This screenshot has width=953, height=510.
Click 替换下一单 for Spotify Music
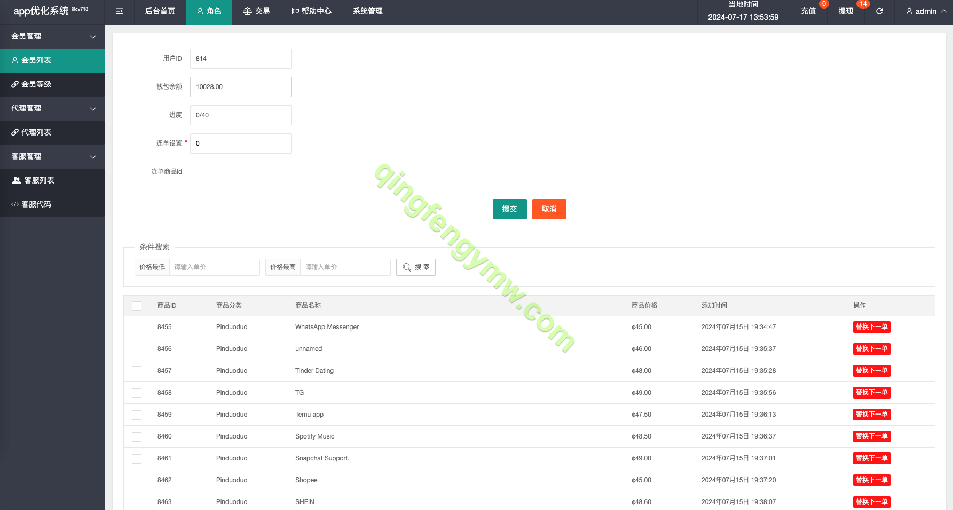871,436
